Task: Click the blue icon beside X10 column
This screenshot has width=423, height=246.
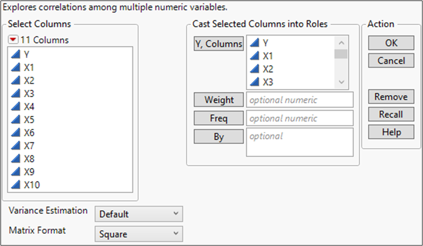Action: [16, 185]
